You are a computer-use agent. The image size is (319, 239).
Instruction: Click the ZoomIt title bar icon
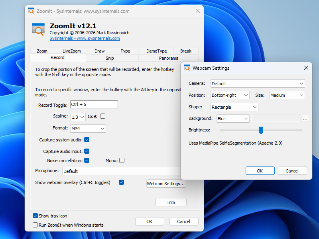(x=31, y=11)
